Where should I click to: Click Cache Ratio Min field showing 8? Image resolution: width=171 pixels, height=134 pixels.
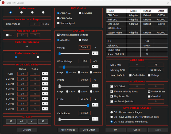point(137,65)
